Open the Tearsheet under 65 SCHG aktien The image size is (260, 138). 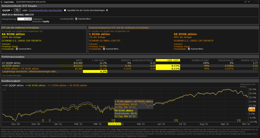[x=197, y=49]
